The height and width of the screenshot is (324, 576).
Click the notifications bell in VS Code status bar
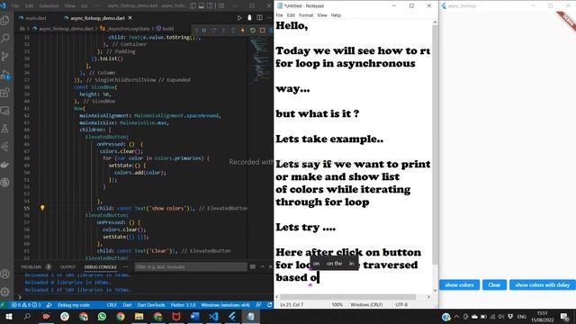click(270, 305)
